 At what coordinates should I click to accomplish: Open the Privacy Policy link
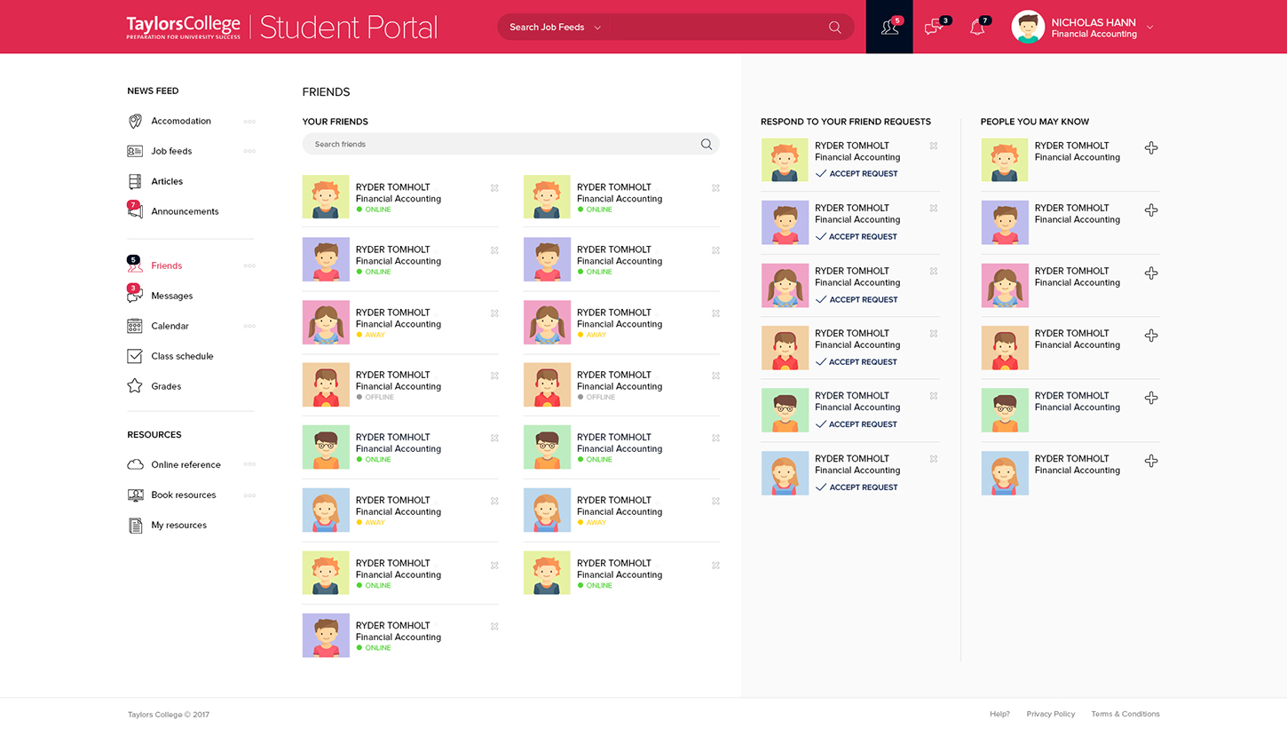tap(1050, 714)
